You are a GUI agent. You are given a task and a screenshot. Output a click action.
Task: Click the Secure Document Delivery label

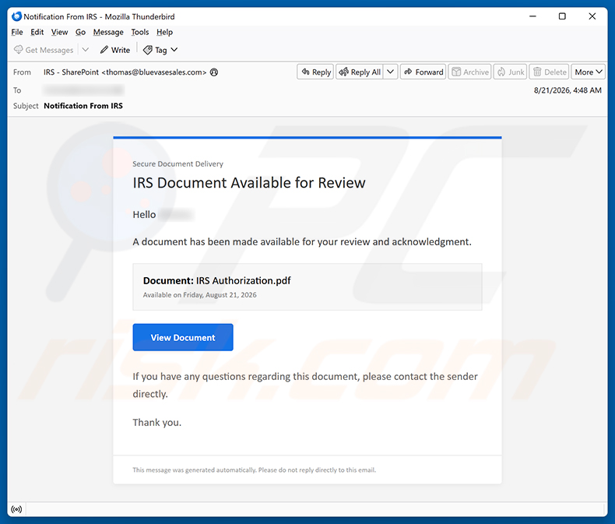[x=177, y=164]
